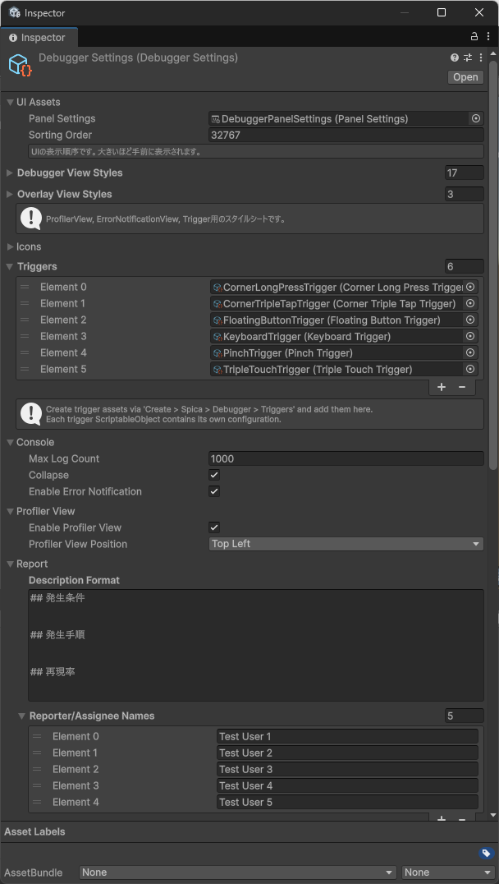Screen dimensions: 499x884
Task: Expand the Overlay View Styles list
Action: click(10, 194)
